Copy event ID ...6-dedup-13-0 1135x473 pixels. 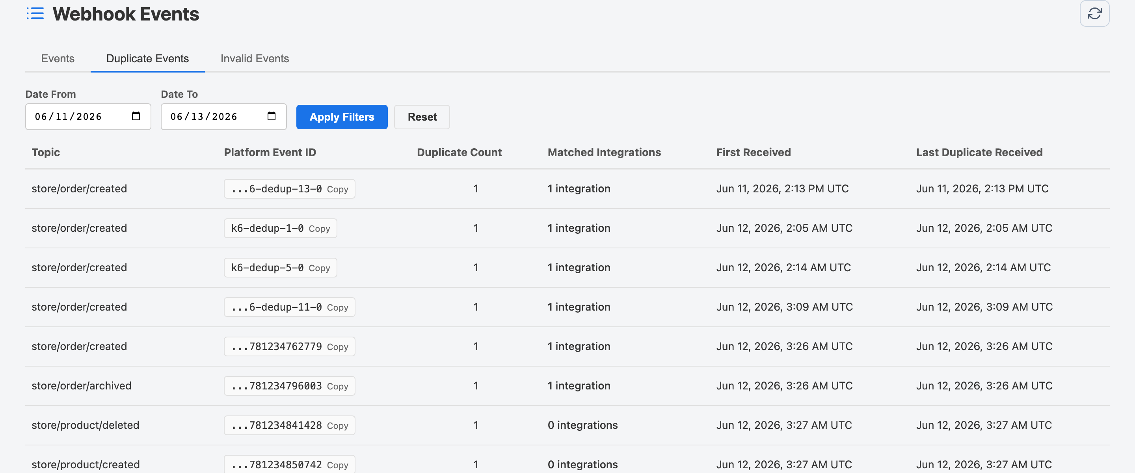point(337,189)
